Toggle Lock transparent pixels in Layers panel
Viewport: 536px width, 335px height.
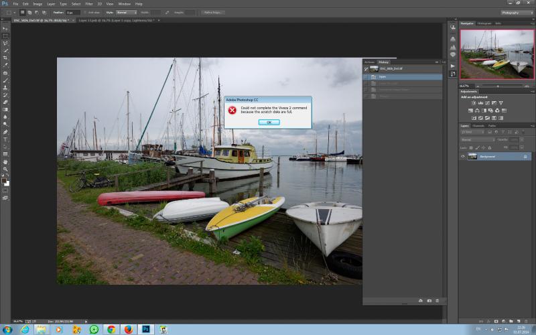pyautogui.click(x=471, y=147)
